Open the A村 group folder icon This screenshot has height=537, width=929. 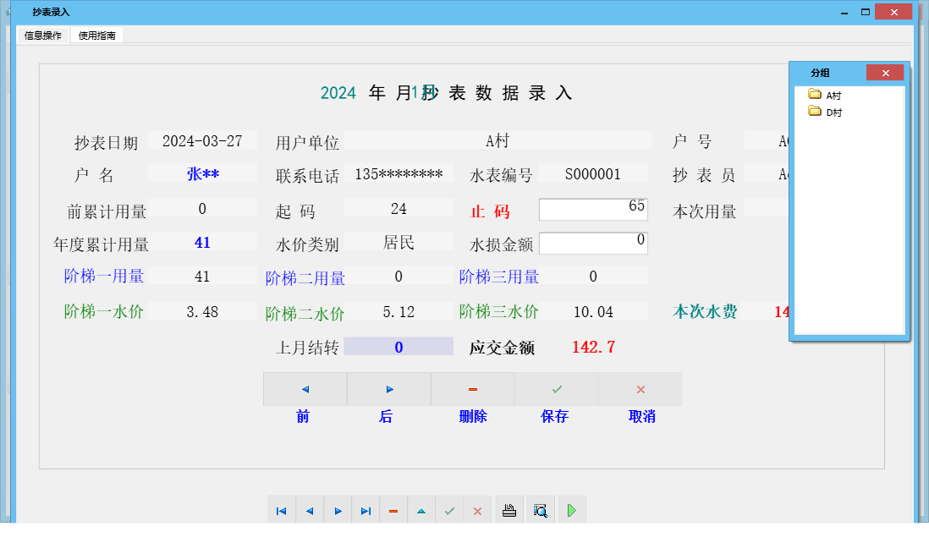click(x=814, y=95)
